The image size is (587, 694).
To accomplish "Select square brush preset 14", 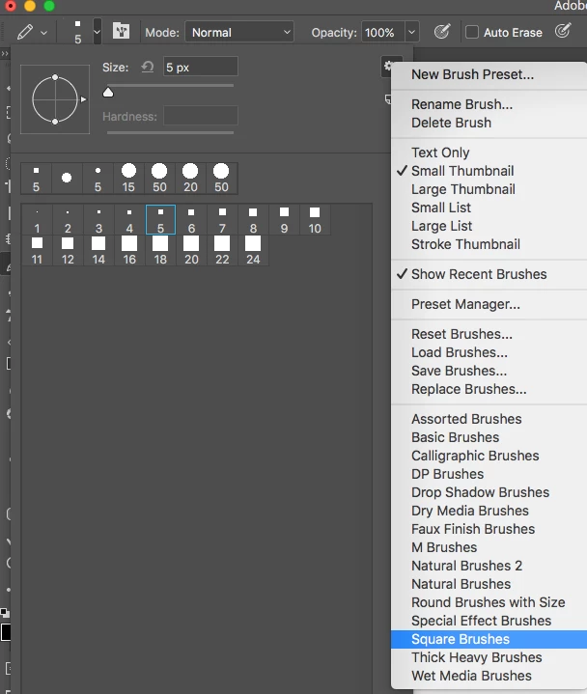I will pyautogui.click(x=98, y=251).
